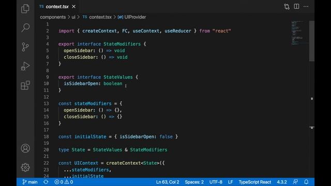Click the TypeScript version 4.3.2
This screenshot has height=186, width=331.
tap(282, 182)
